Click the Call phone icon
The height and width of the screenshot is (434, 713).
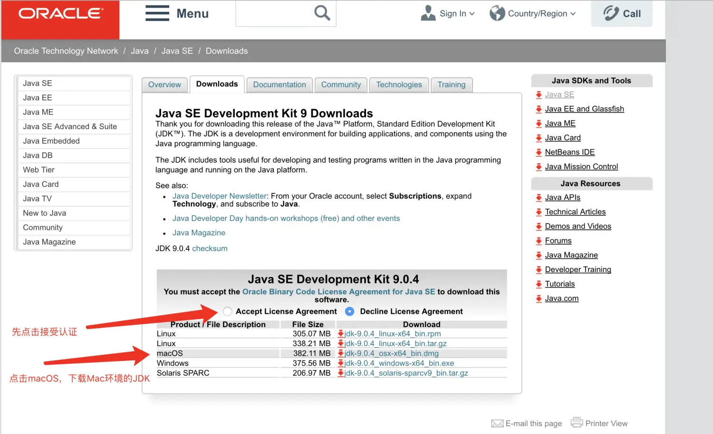611,13
